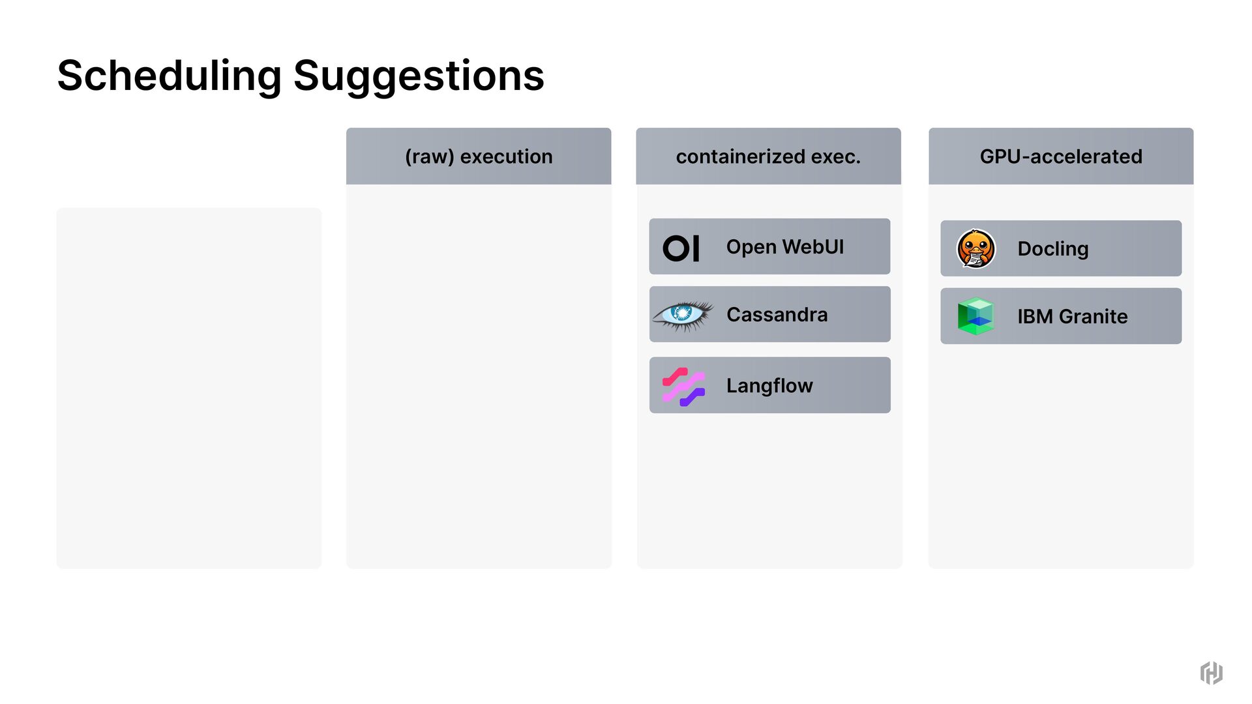This screenshot has width=1252, height=704.
Task: Click the Langflow logo icon
Action: click(x=683, y=386)
